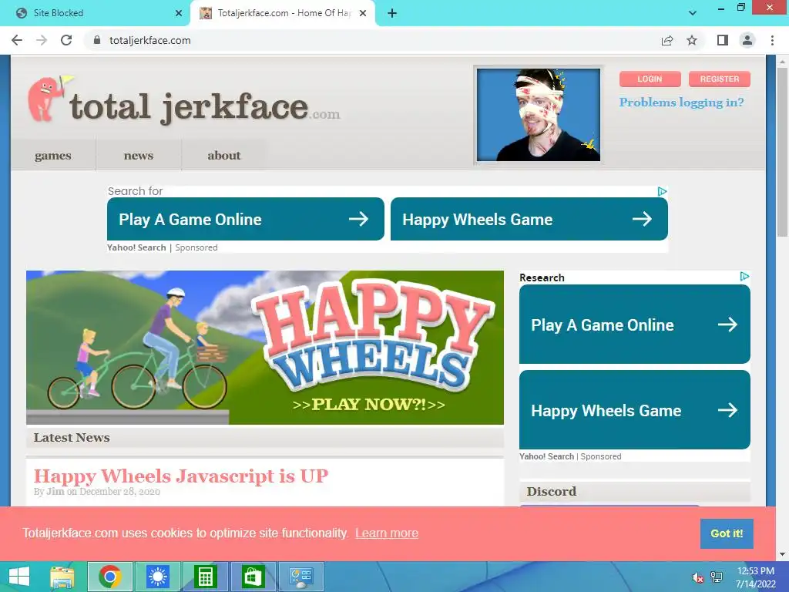The height and width of the screenshot is (592, 789).
Task: Click Research ad Play A Game Online
Action: click(x=635, y=325)
